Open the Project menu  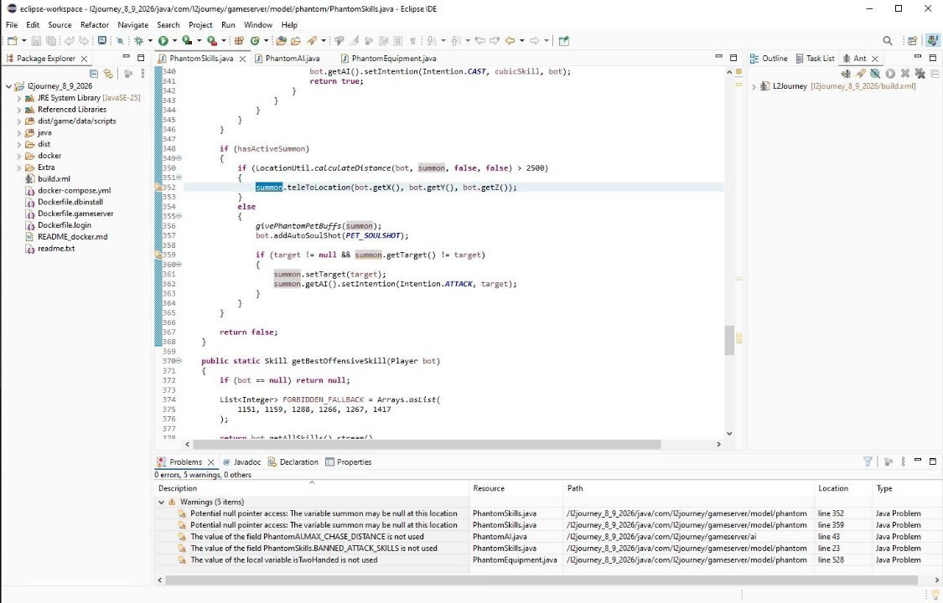[x=200, y=24]
